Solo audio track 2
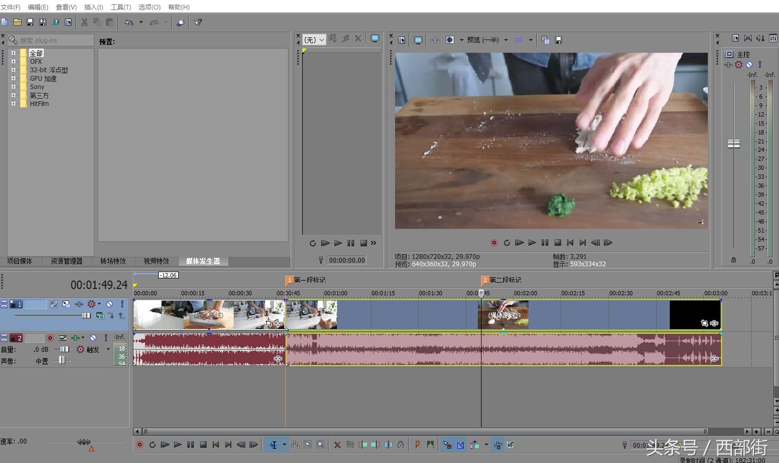The height and width of the screenshot is (463, 779). point(105,338)
